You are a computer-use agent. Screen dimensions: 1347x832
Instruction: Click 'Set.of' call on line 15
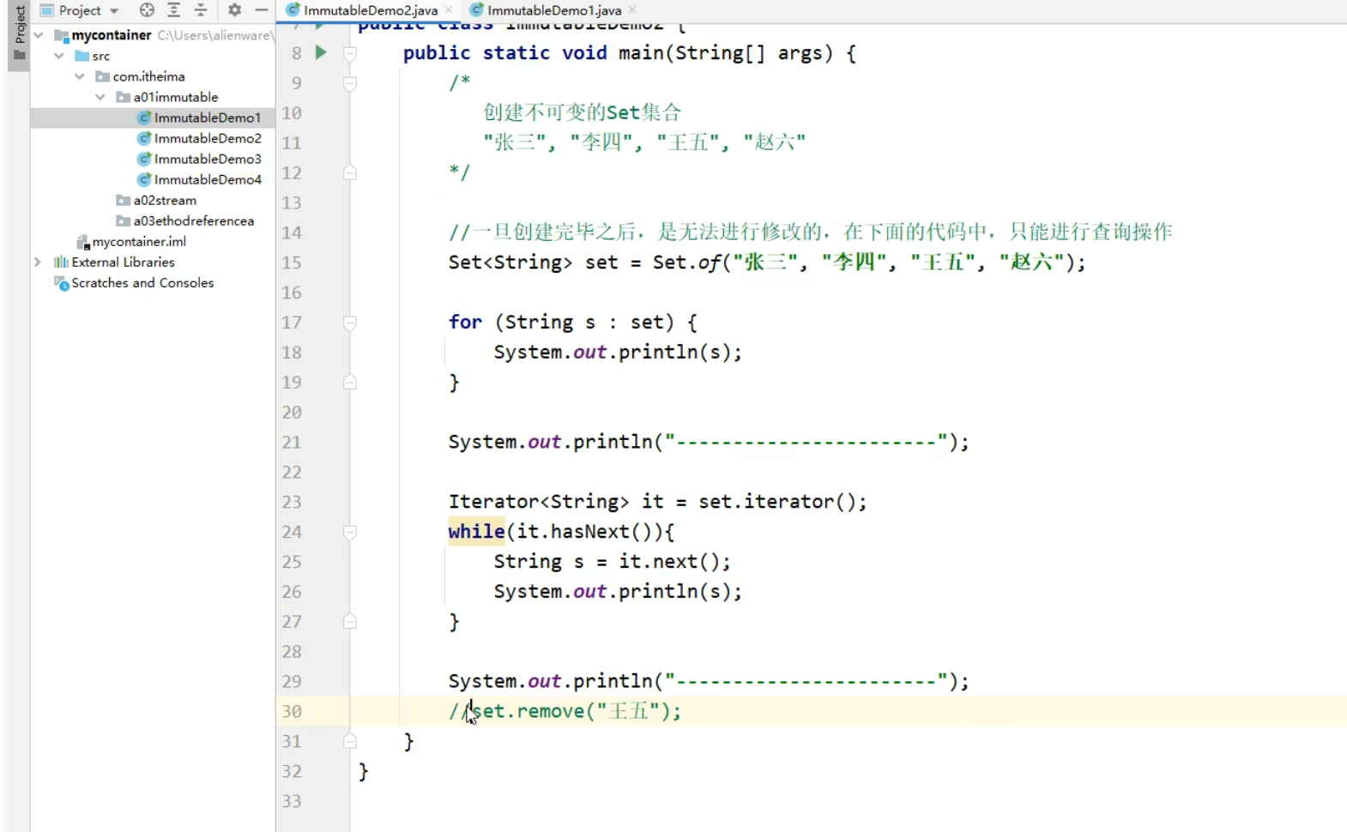(686, 262)
